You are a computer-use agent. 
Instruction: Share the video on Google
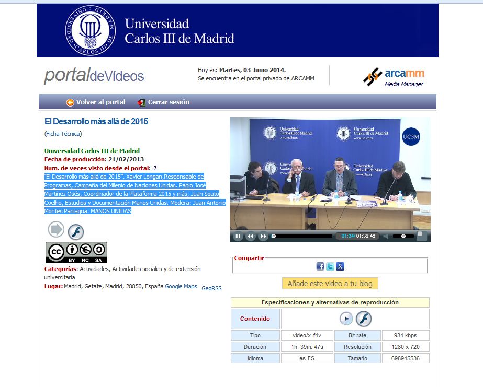tap(340, 266)
